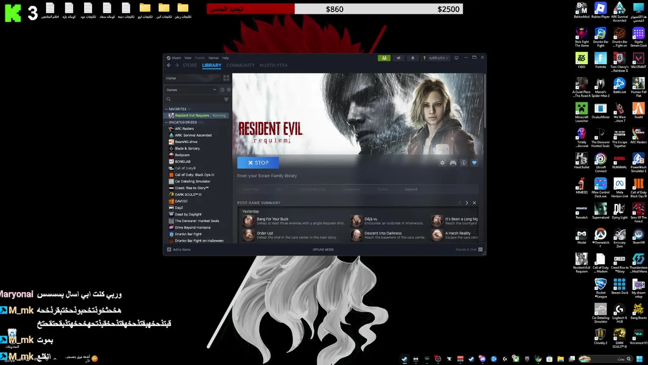Open the Bang For Your Buck achievement
Image resolution: width=648 pixels, height=365 pixels.
coord(294,221)
